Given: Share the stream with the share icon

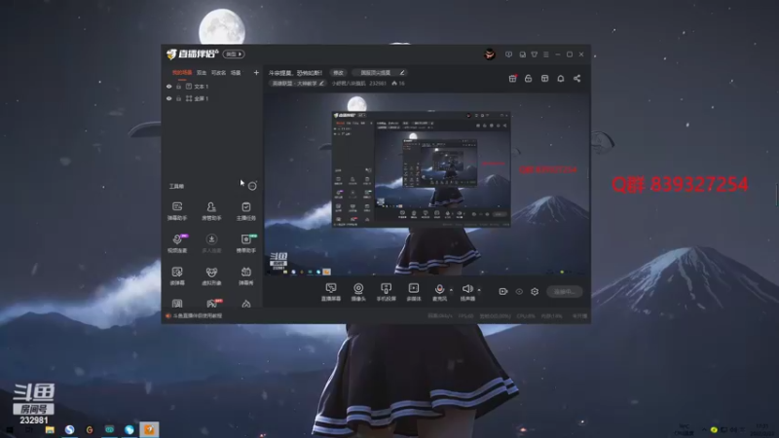Looking at the screenshot, I should [576, 79].
